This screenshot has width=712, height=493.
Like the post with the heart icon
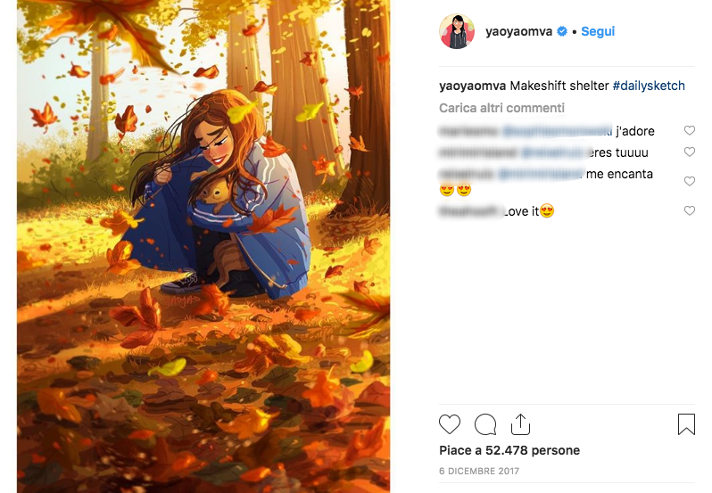point(450,423)
